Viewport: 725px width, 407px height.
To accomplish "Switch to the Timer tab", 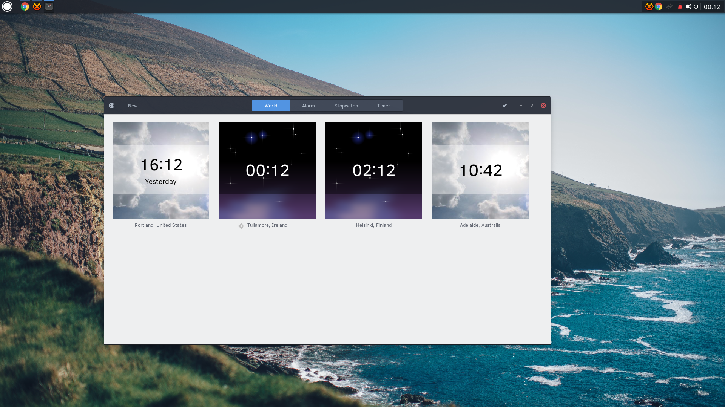I will (383, 106).
